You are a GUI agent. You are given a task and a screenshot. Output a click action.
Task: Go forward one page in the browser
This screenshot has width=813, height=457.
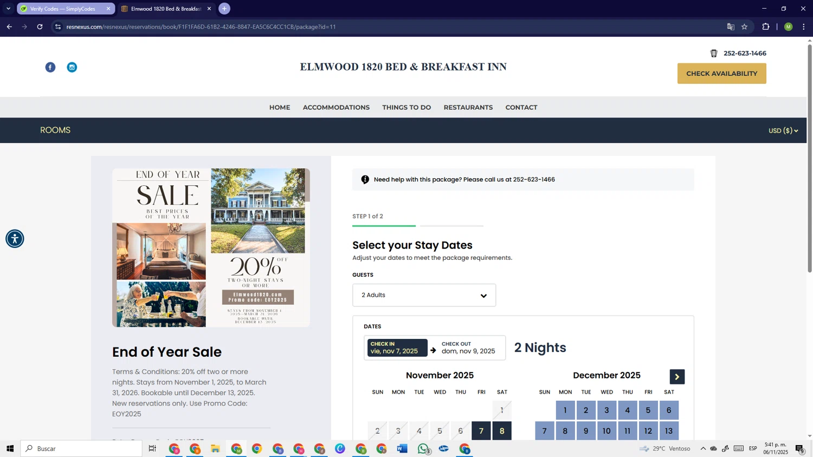pyautogui.click(x=24, y=27)
